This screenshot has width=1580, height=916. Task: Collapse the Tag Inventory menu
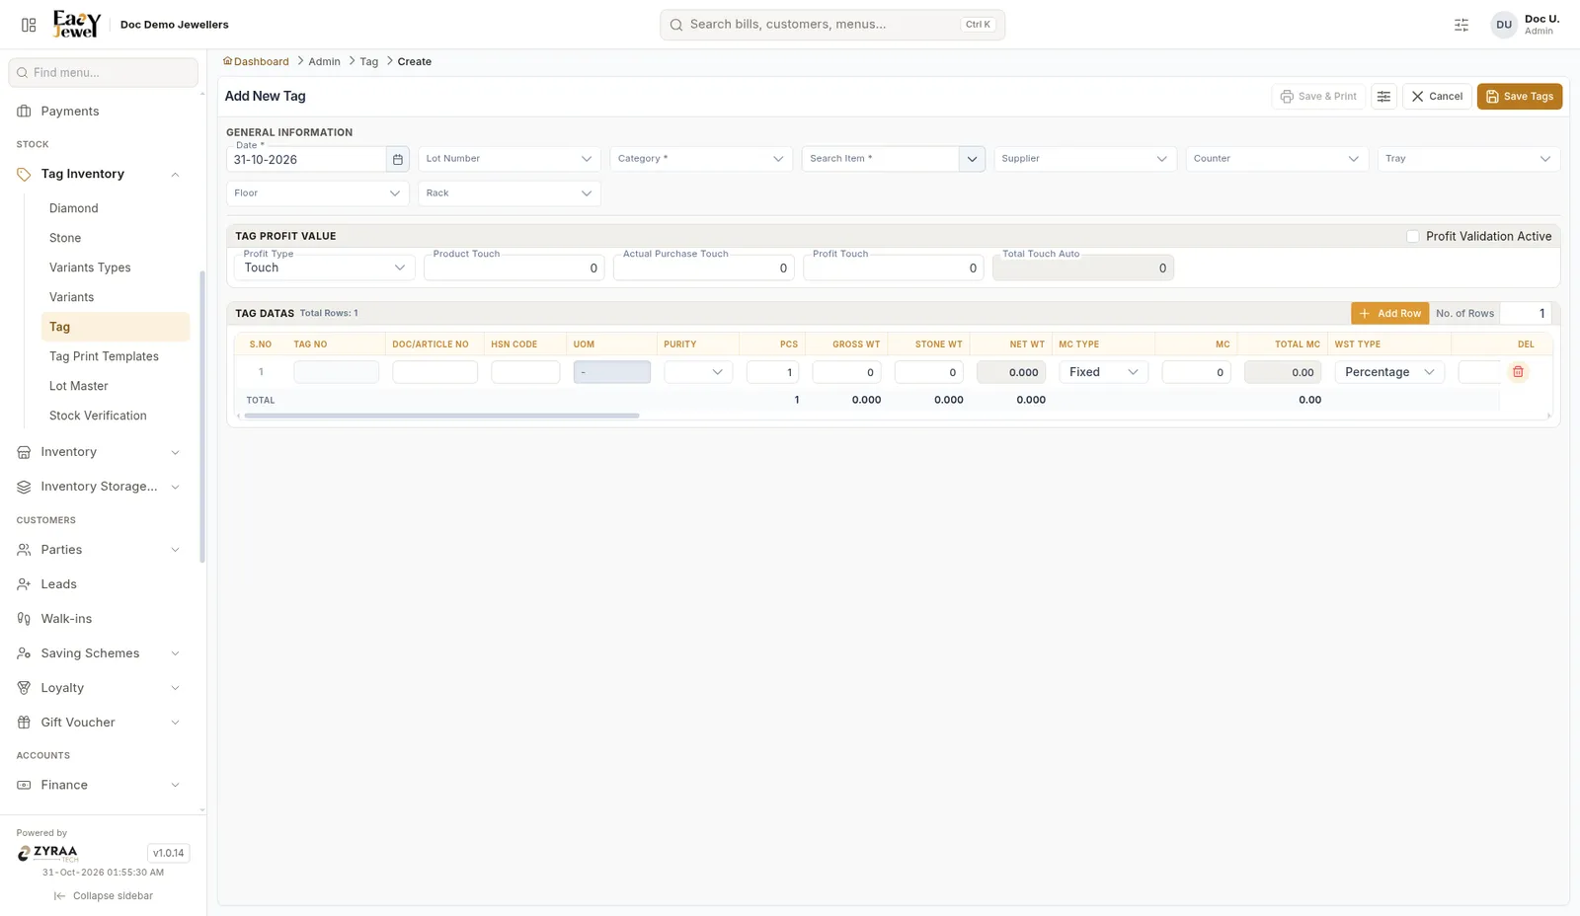click(x=175, y=175)
